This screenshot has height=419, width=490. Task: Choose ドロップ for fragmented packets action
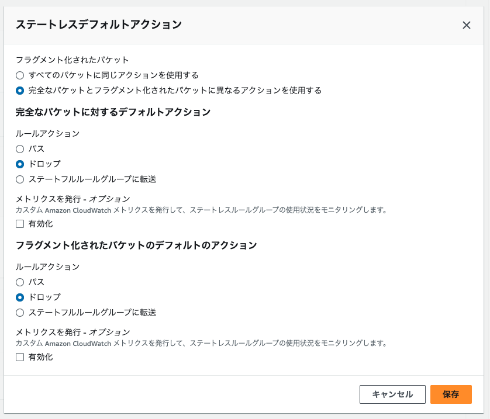[20, 297]
